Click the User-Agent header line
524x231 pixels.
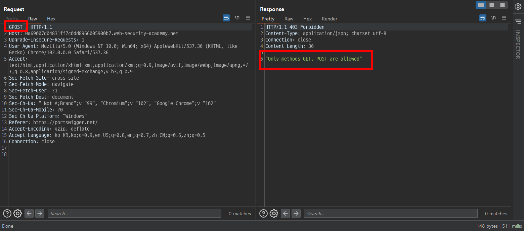pos(123,49)
